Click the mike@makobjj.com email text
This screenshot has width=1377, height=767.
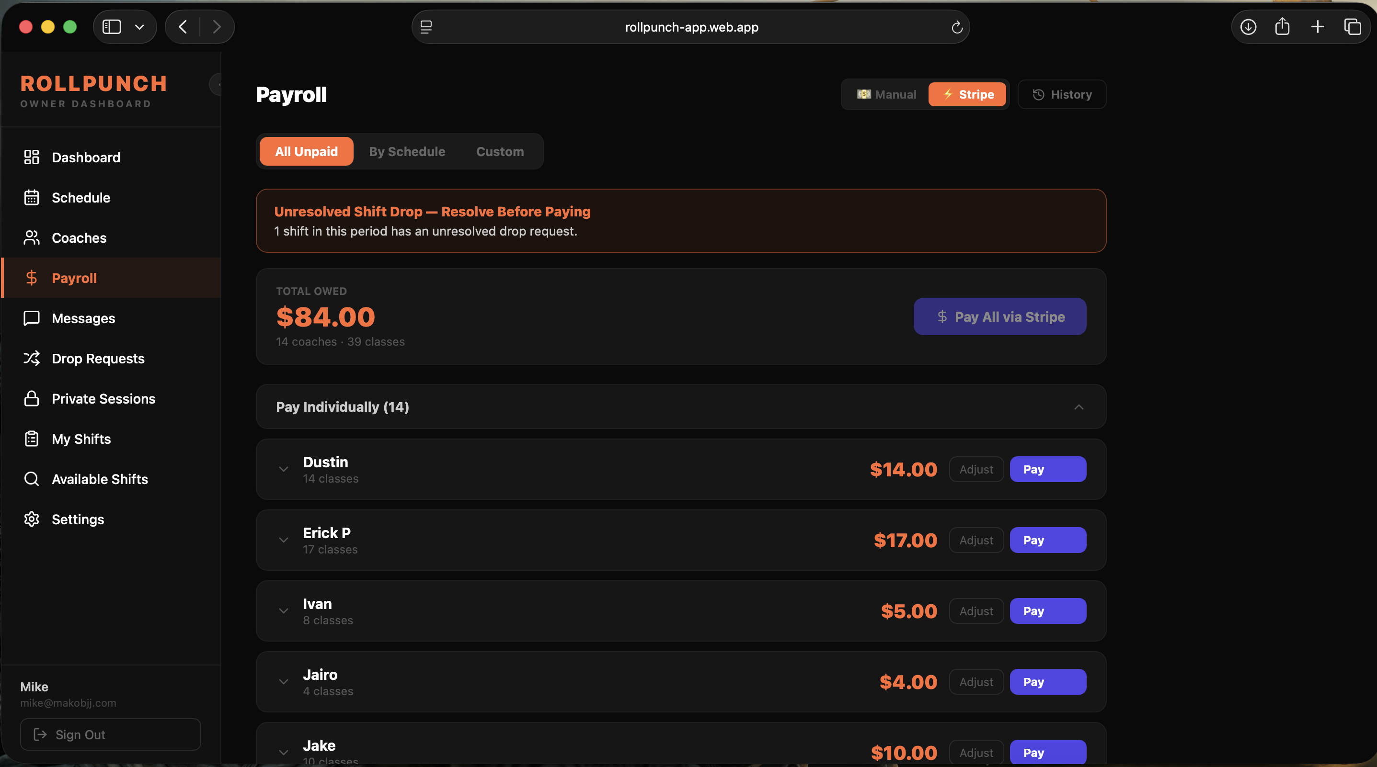pyautogui.click(x=68, y=703)
